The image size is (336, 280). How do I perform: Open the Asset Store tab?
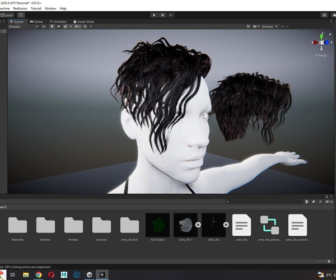pos(84,22)
